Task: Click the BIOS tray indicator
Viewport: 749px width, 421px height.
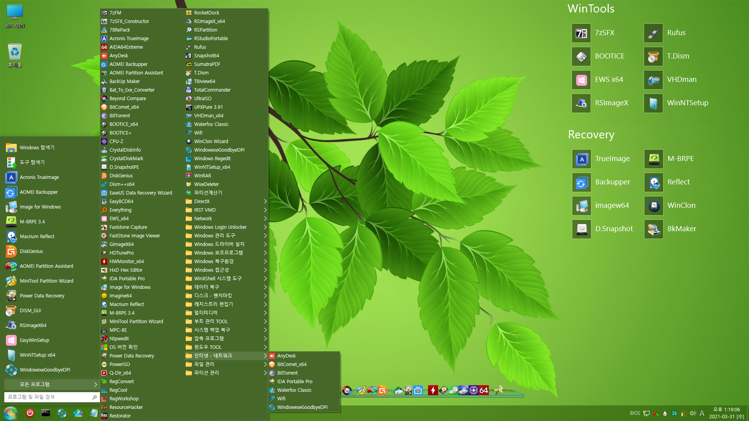Action: click(635, 413)
